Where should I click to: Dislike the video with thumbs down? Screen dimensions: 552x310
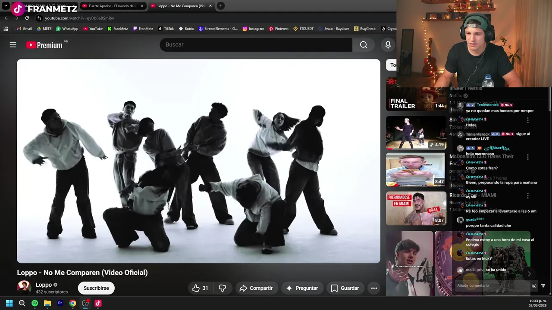(x=223, y=288)
